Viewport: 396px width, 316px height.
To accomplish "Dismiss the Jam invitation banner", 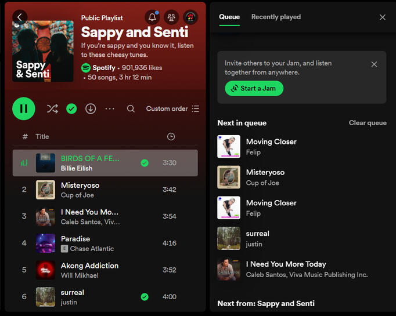I will pos(374,64).
